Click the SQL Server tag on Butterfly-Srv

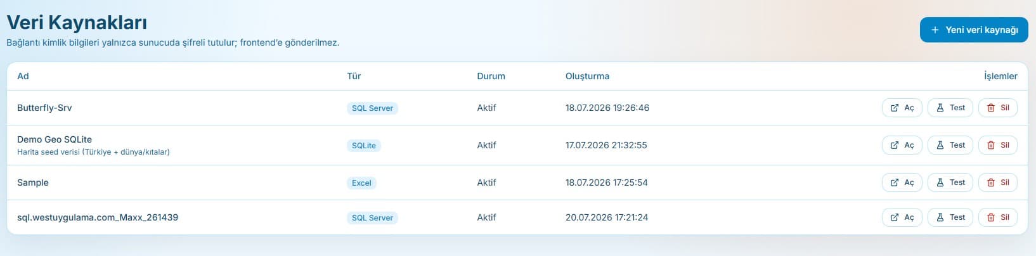tap(372, 108)
